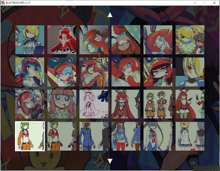This screenshot has width=220, height=171.
Task: Close the Blue Revolver window
Action: (x=214, y=3)
